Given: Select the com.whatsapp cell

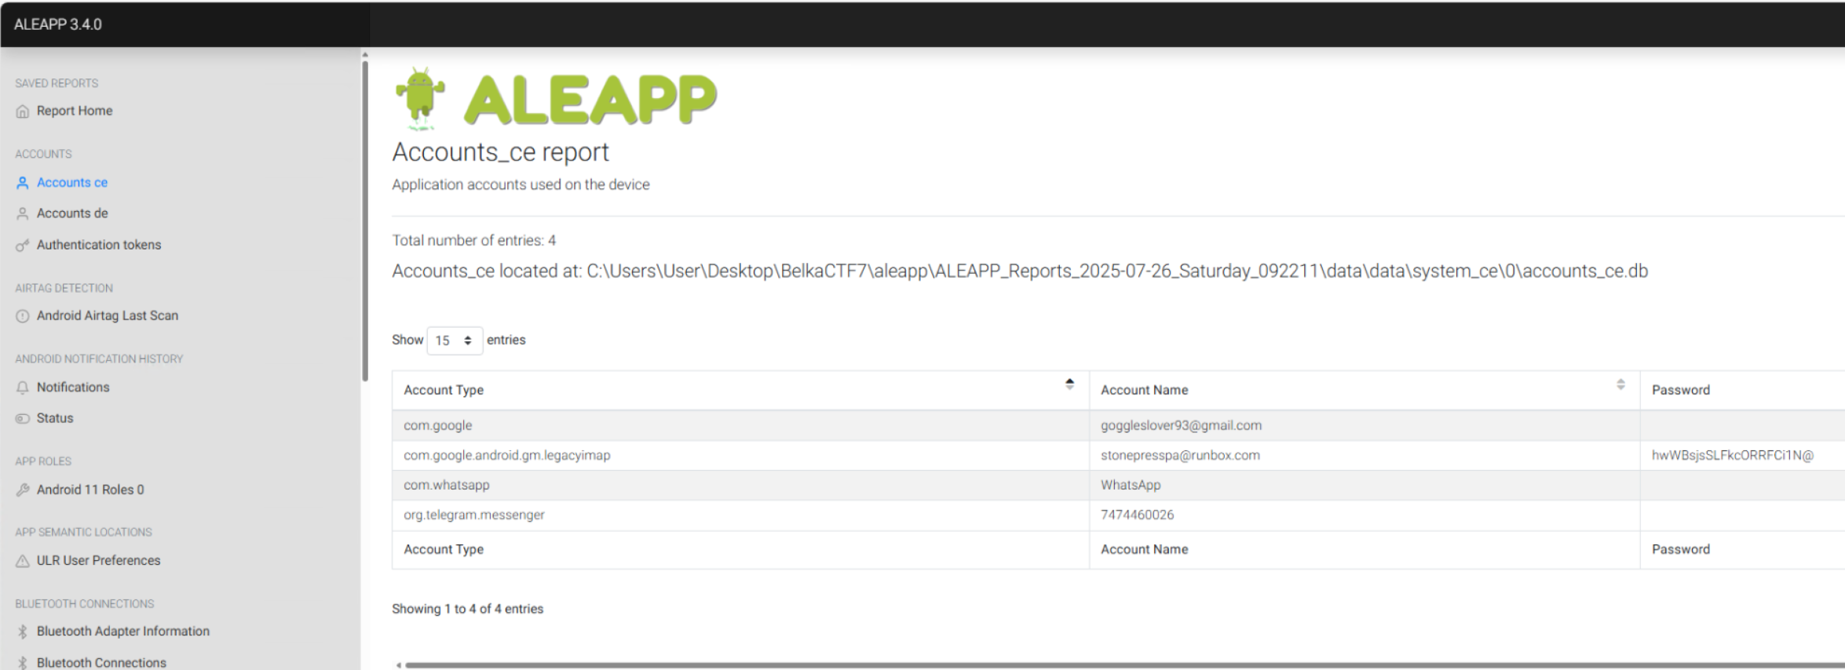Looking at the screenshot, I should (740, 485).
